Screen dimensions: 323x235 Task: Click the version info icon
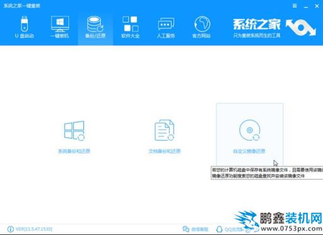[10, 229]
